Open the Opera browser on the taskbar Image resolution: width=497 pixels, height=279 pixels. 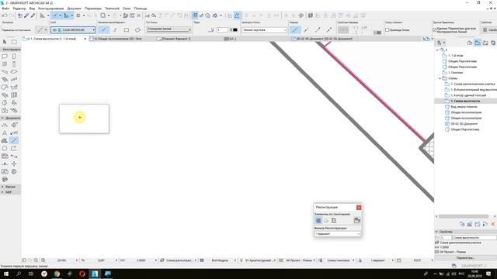click(x=82, y=274)
